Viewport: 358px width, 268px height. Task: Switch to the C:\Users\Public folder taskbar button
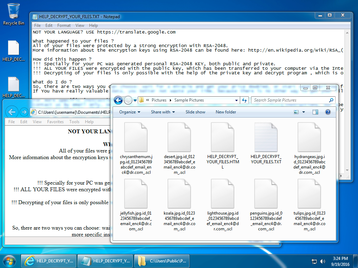[162, 261]
